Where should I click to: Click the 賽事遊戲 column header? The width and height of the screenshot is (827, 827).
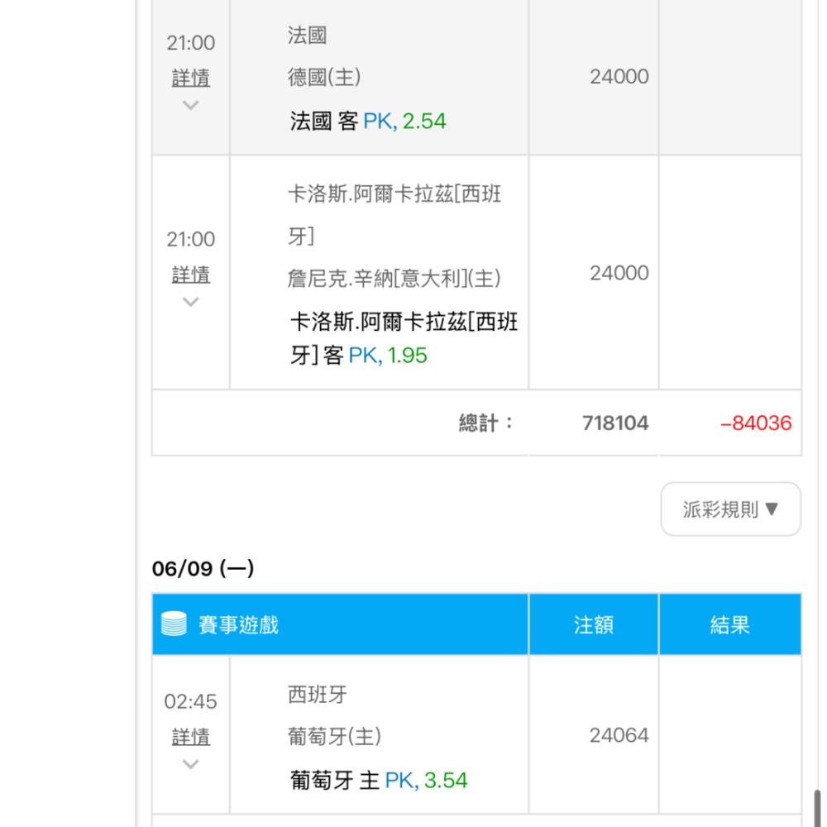[238, 625]
